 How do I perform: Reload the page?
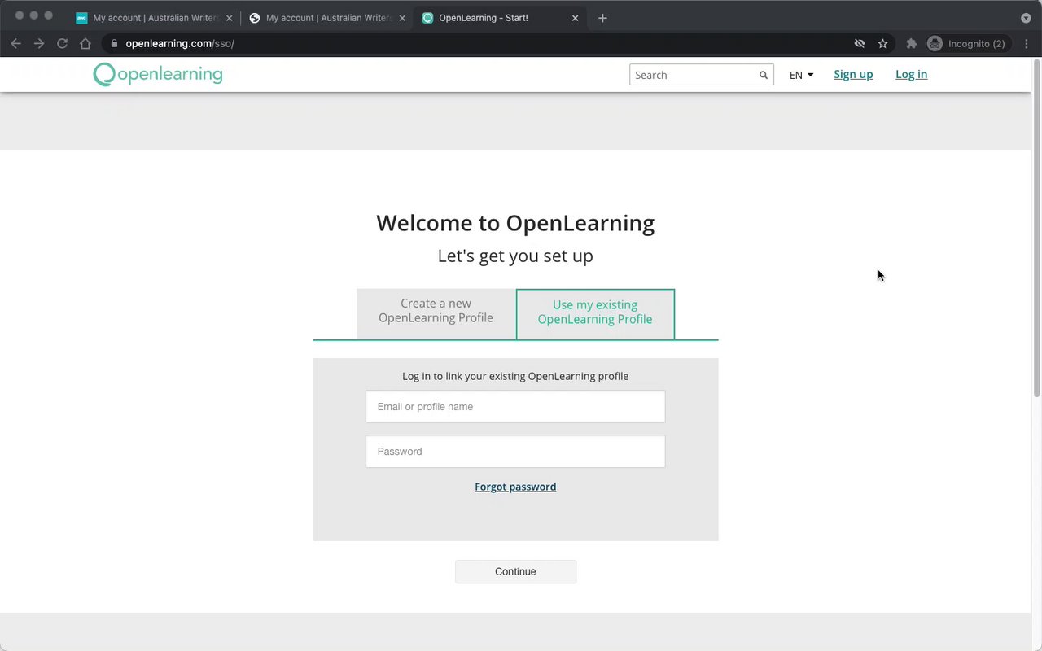coord(62,43)
